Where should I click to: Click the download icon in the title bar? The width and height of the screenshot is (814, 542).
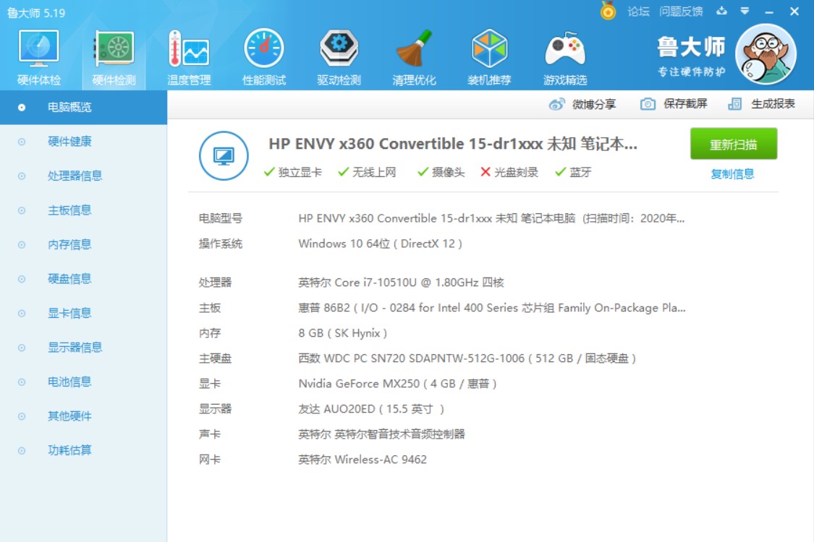pos(719,11)
